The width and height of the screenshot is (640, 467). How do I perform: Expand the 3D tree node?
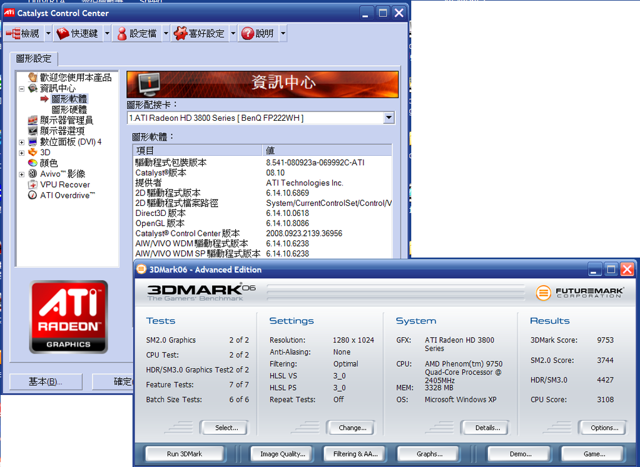point(22,153)
